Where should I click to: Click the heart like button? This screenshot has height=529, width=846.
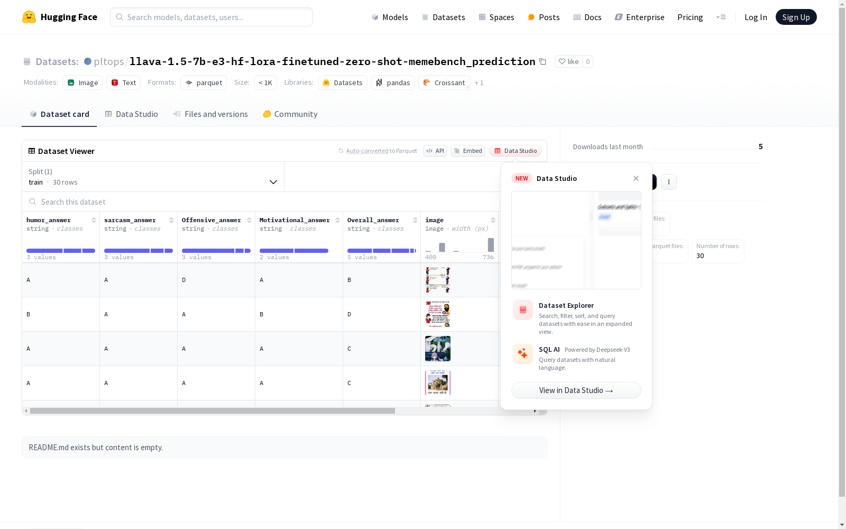(x=568, y=61)
